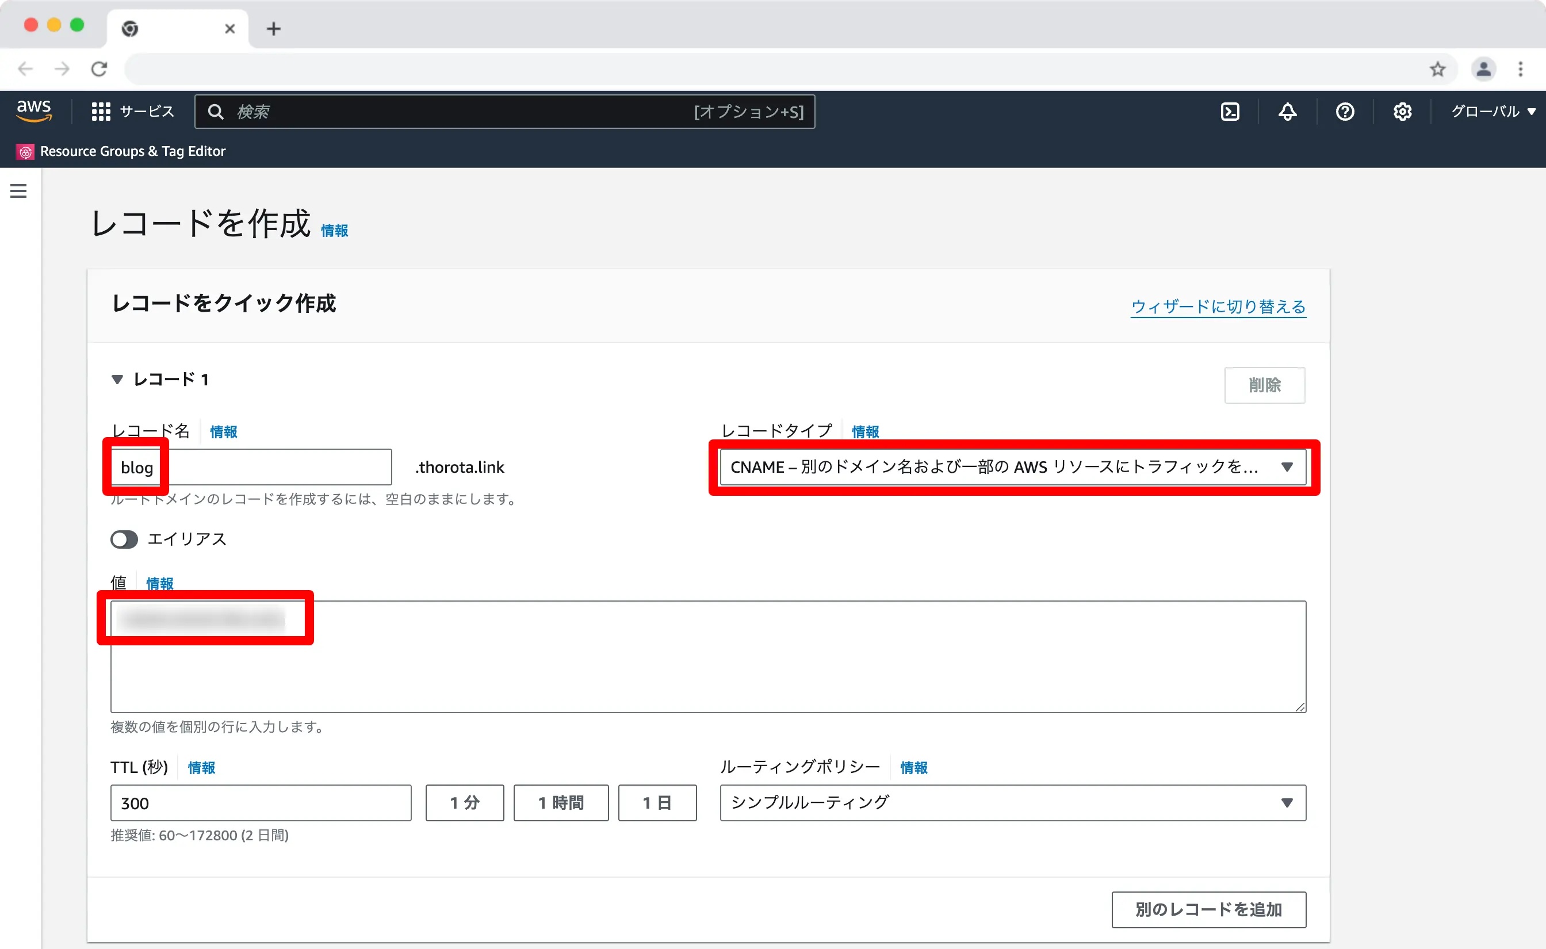This screenshot has height=949, width=1546.
Task: Bookmark the page with the star icon
Action: (x=1437, y=69)
